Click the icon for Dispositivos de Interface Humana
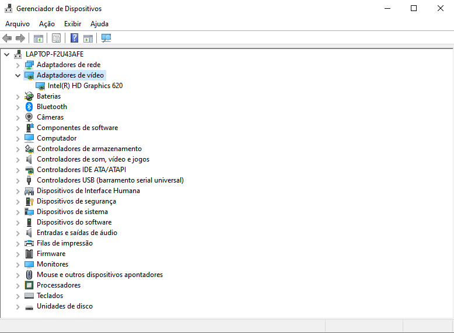The width and height of the screenshot is (454, 333). [x=29, y=191]
